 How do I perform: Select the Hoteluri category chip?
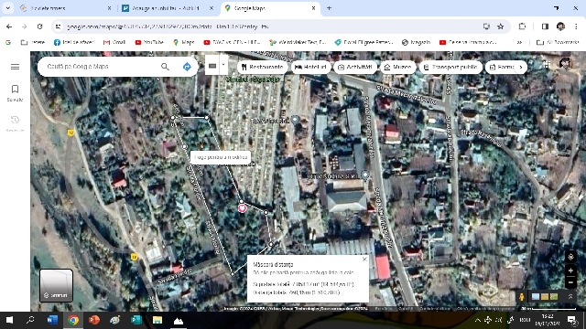pyautogui.click(x=310, y=67)
